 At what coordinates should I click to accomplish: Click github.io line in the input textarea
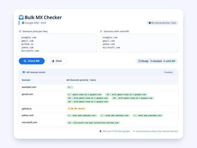(x=27, y=44)
